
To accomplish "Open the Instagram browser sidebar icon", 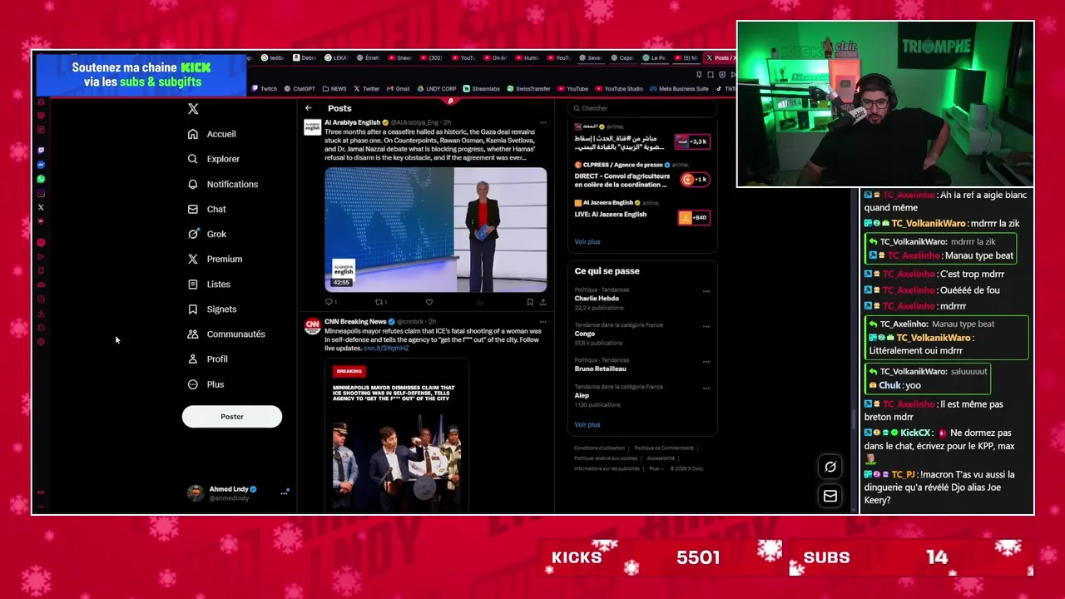I will [x=41, y=193].
